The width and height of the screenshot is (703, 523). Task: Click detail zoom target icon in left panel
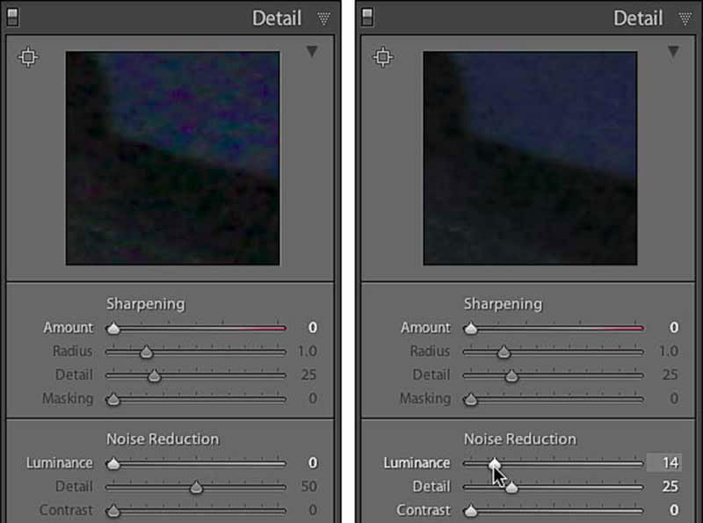pyautogui.click(x=28, y=58)
